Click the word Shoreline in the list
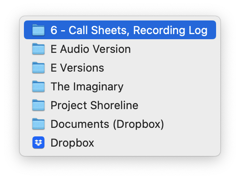 (114, 105)
